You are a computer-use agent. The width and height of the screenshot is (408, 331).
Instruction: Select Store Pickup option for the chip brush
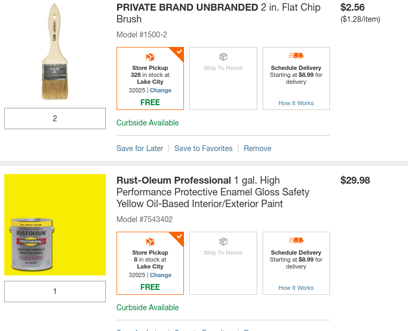pyautogui.click(x=150, y=78)
